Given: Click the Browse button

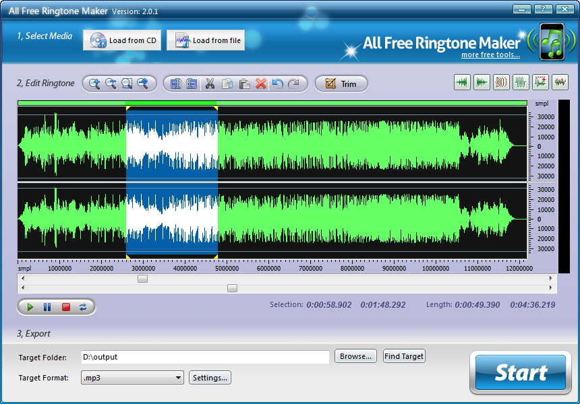Looking at the screenshot, I should (x=355, y=356).
